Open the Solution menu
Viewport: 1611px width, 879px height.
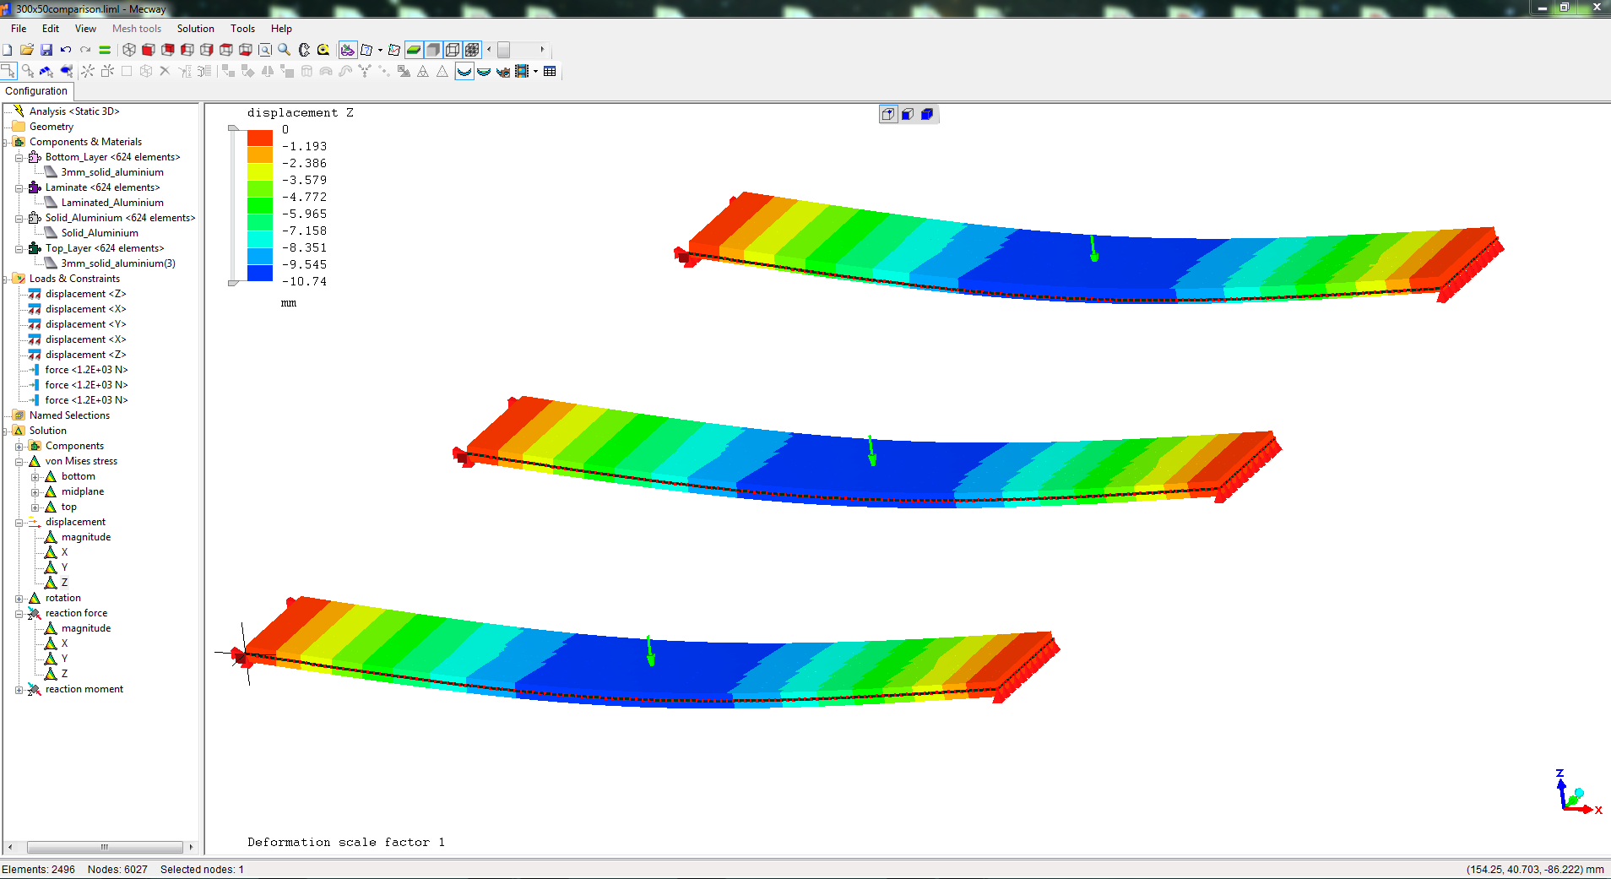pyautogui.click(x=195, y=29)
